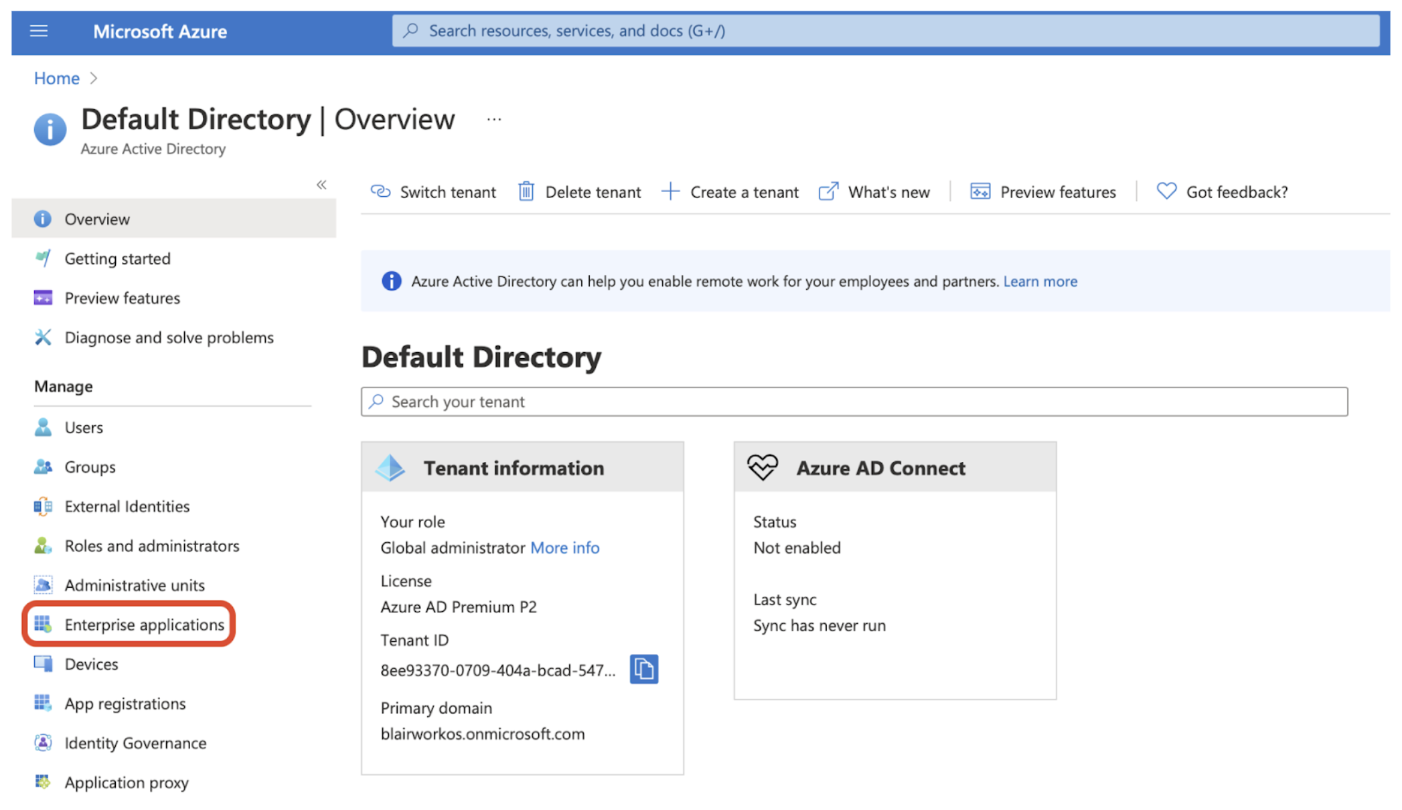Click the Default Directory page info icon
The image size is (1402, 810).
tap(50, 129)
